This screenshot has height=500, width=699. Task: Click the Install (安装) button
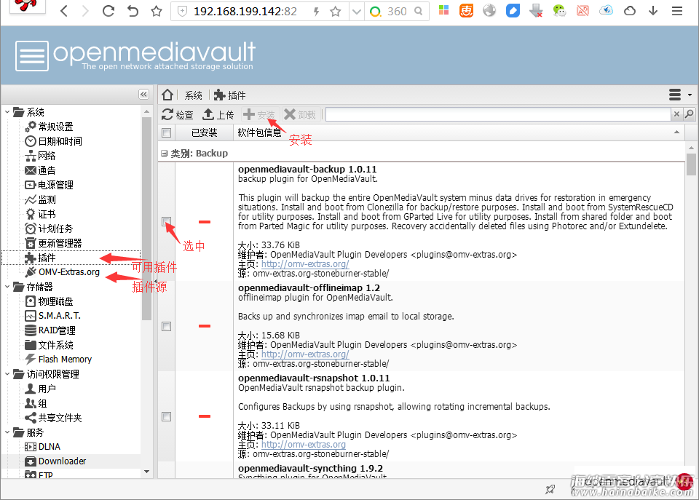259,115
